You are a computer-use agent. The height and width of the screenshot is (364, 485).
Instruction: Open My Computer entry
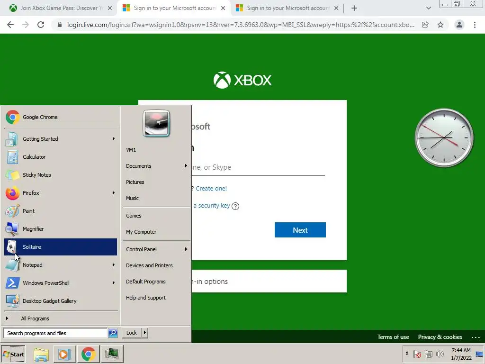(x=141, y=232)
